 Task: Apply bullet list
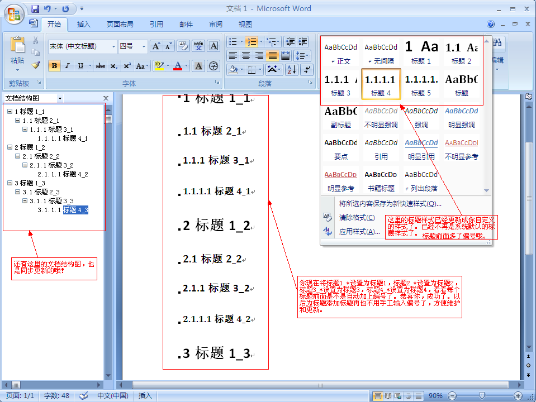tap(233, 42)
